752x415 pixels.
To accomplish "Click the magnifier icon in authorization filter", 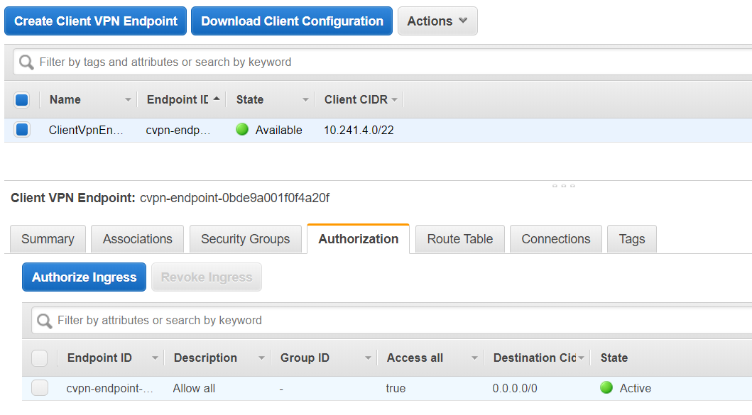I will [45, 321].
